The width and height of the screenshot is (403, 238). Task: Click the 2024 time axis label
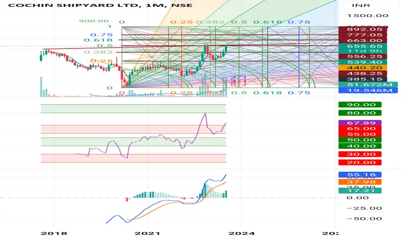pyautogui.click(x=242, y=233)
